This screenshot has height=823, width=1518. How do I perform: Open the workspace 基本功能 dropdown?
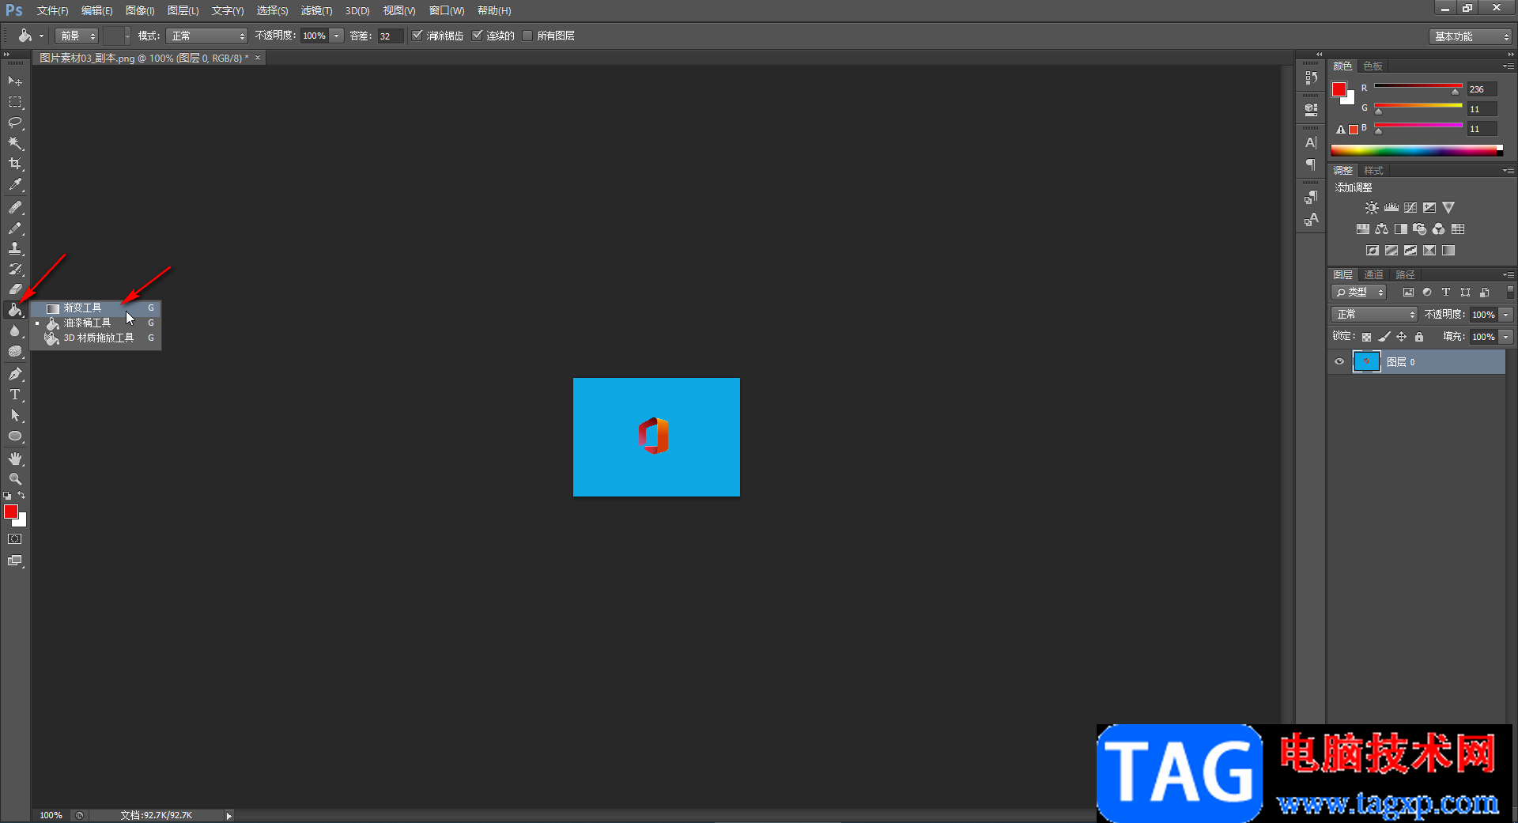[1471, 36]
